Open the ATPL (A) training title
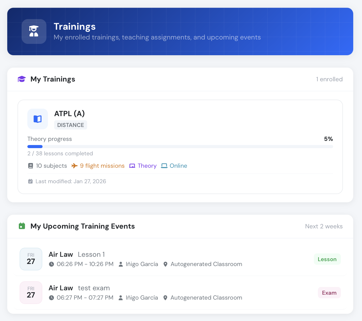Screen dimensions: 362x321 point(70,114)
